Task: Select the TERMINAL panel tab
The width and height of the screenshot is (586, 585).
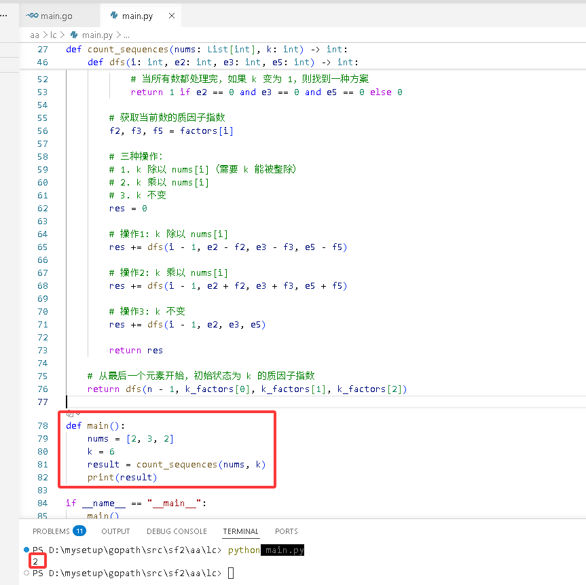Action: [x=240, y=531]
